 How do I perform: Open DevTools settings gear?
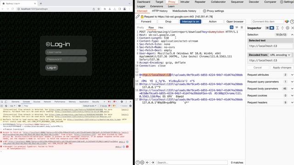pos(122,102)
